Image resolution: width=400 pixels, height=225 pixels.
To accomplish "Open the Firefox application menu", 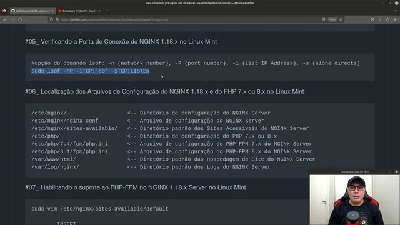I will point(395,19).
